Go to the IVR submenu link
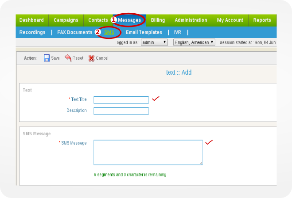The image size is (292, 198). (x=178, y=32)
